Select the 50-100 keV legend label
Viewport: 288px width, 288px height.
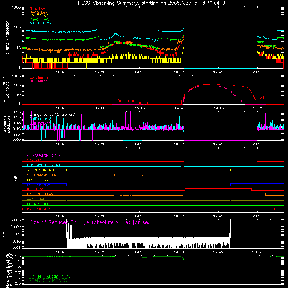[41, 23]
